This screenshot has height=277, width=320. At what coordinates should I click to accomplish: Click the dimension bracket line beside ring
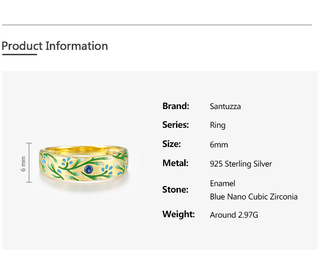30,163
